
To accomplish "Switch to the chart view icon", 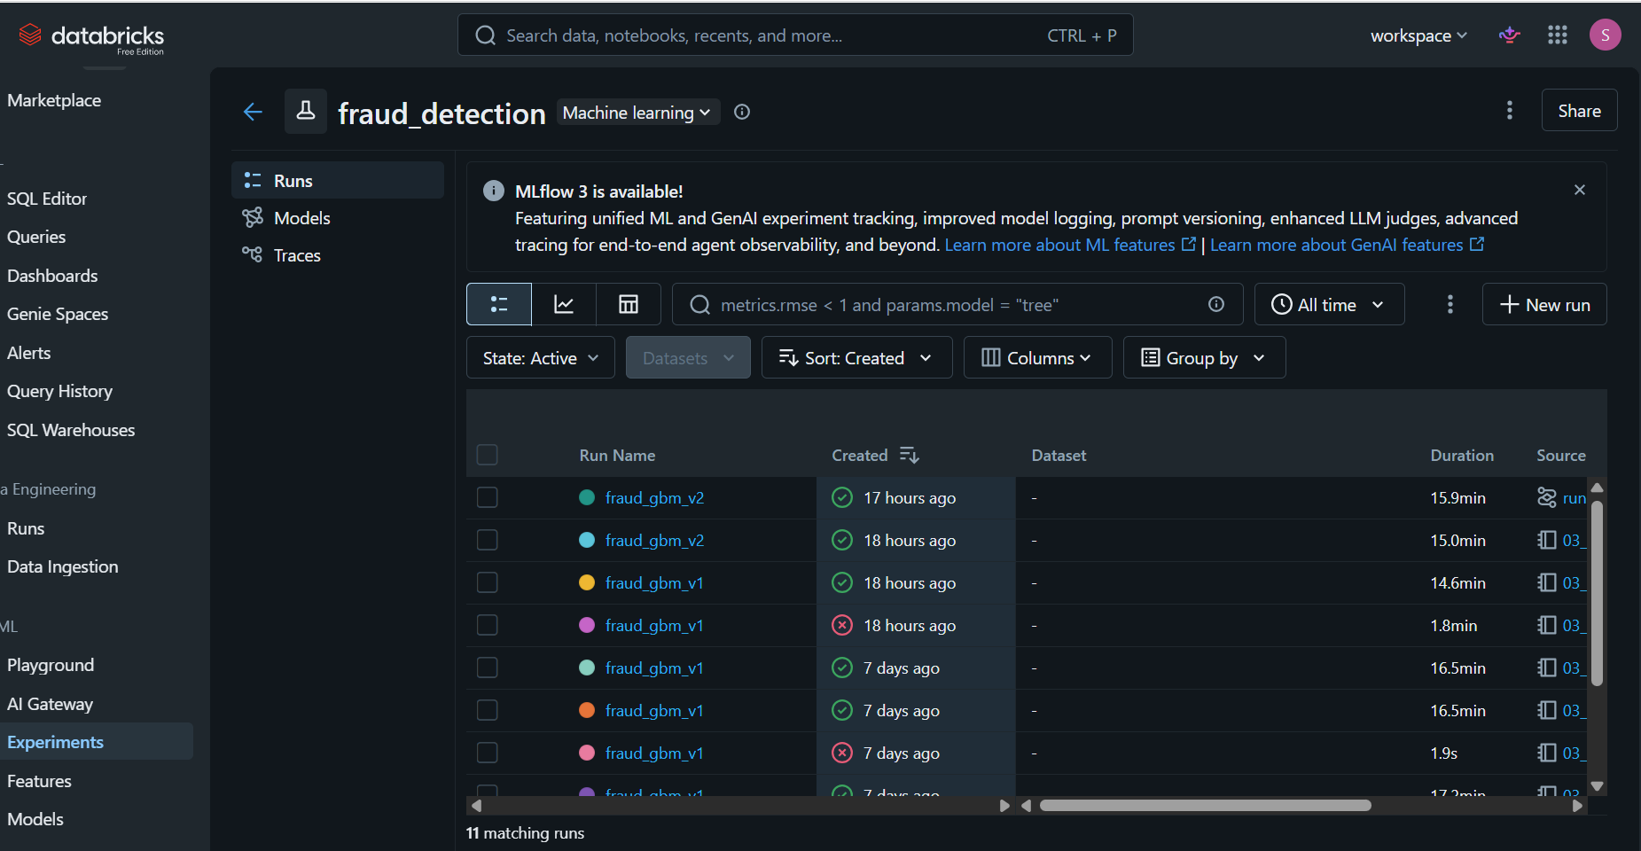I will coord(564,304).
